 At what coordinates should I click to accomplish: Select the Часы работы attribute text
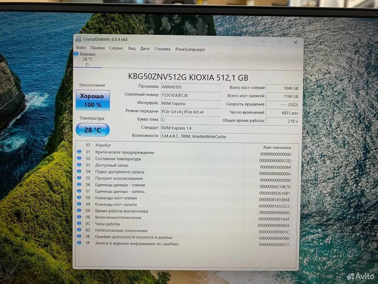[x=107, y=224]
